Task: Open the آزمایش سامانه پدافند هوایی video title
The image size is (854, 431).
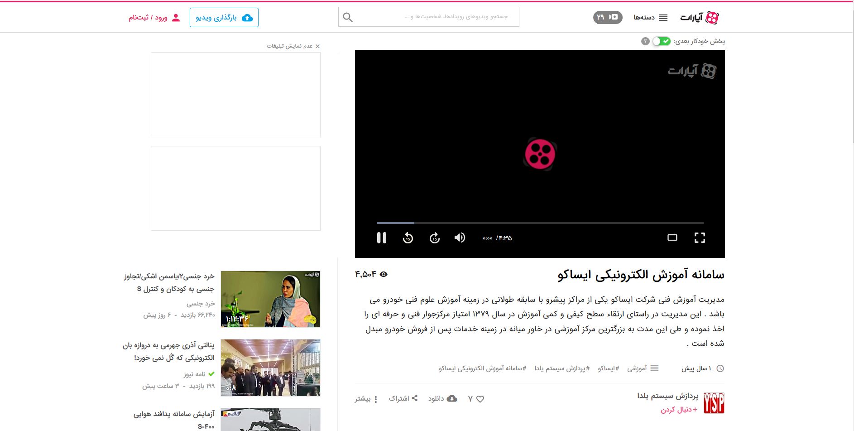Action: click(x=174, y=420)
